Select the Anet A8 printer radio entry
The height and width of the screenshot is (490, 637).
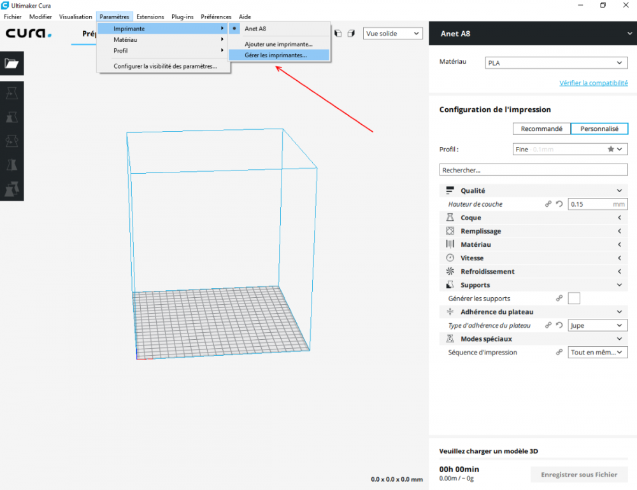(x=279, y=29)
